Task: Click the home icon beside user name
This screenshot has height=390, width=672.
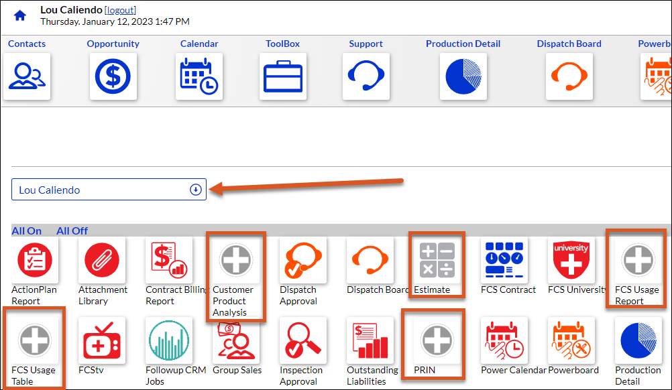Action: tap(19, 16)
